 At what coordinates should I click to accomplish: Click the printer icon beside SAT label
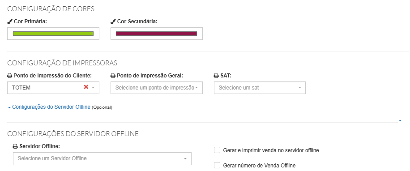(x=216, y=76)
